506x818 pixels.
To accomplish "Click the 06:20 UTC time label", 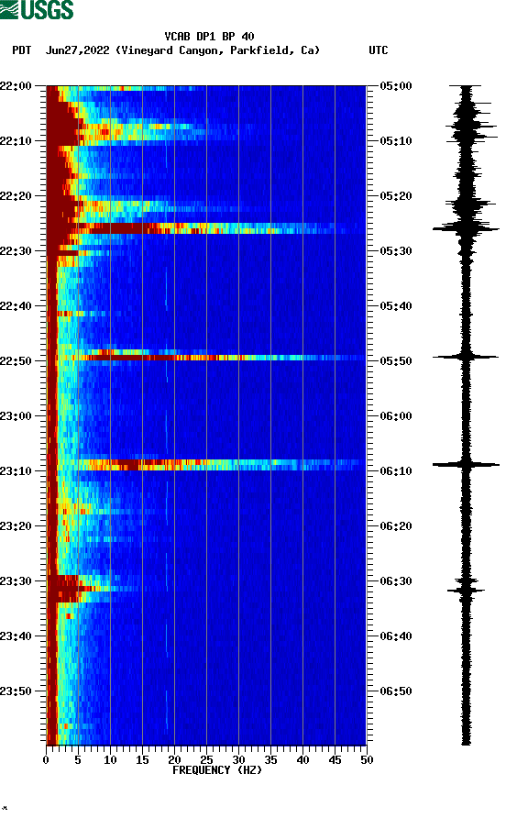I will coord(396,526).
